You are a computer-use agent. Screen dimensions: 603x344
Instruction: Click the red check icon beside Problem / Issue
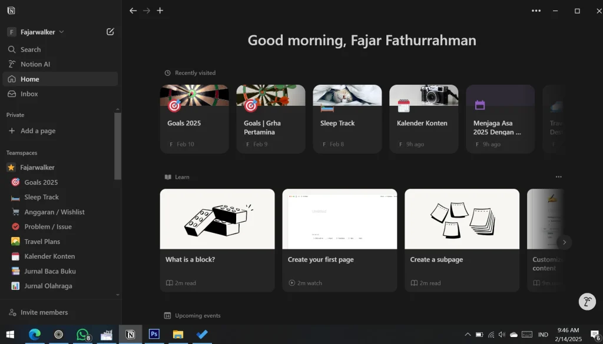click(x=15, y=226)
